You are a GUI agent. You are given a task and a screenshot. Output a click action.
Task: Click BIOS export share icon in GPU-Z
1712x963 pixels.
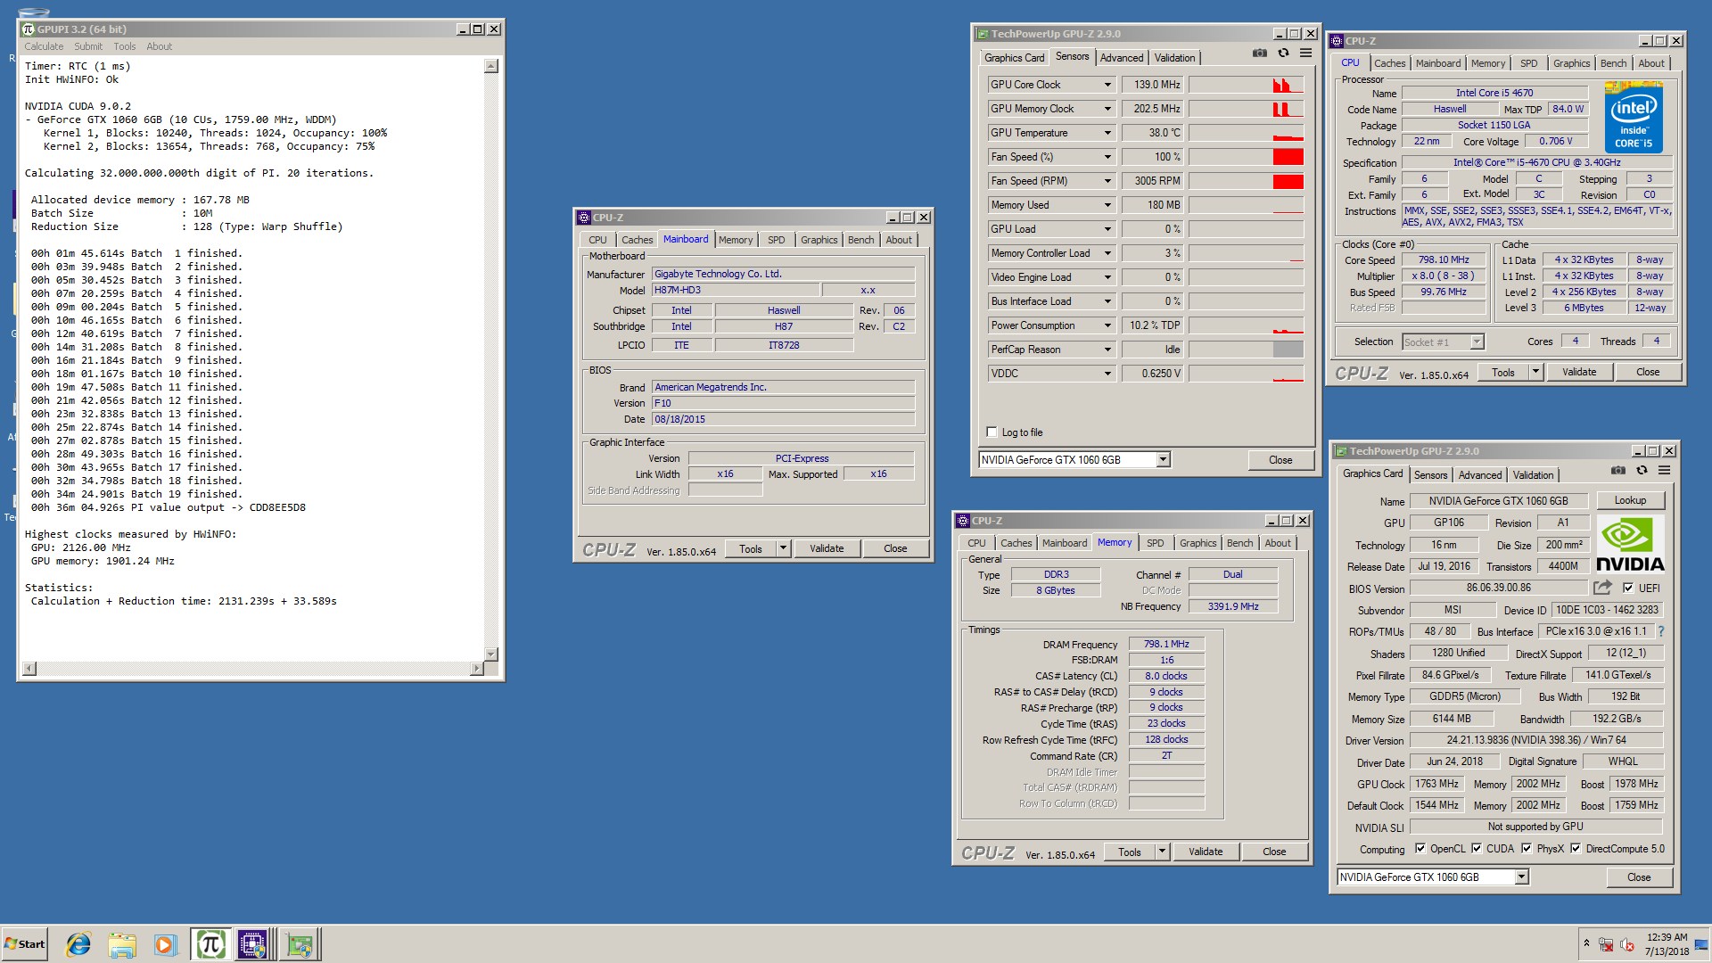point(1602,588)
